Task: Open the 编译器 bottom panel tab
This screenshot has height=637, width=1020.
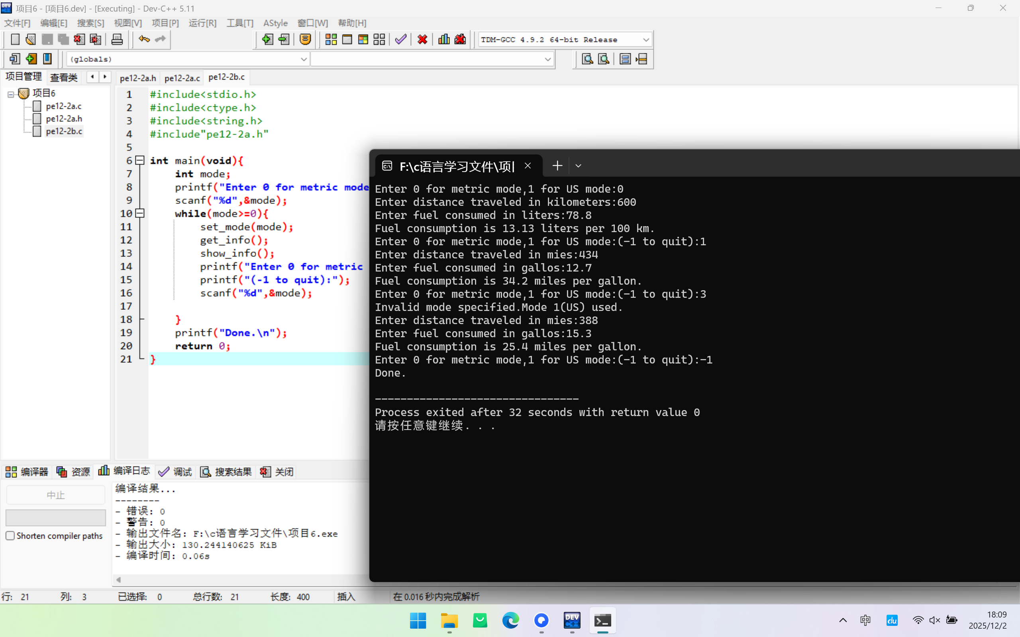Action: pos(27,471)
